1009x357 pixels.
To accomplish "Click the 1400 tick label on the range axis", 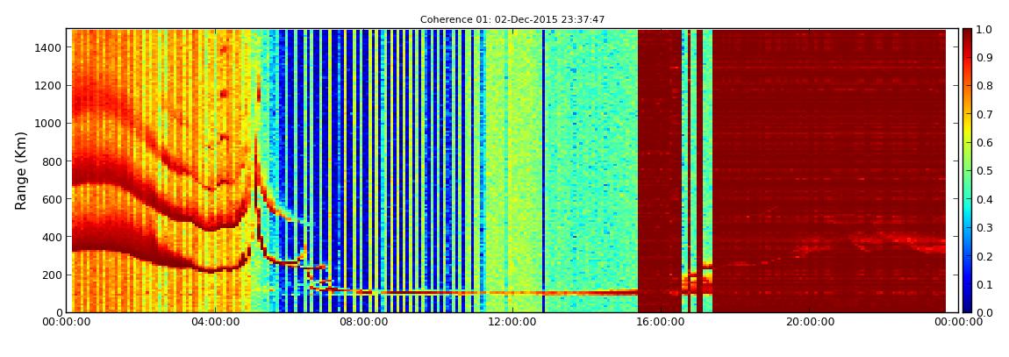I will [x=49, y=47].
